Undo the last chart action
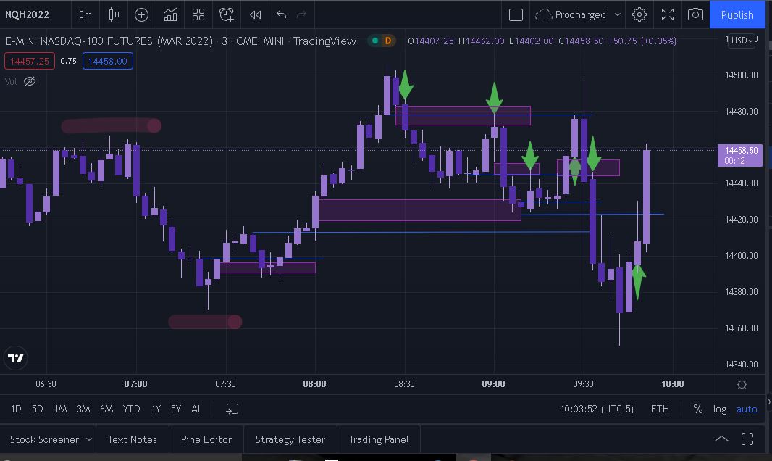 pyautogui.click(x=281, y=14)
